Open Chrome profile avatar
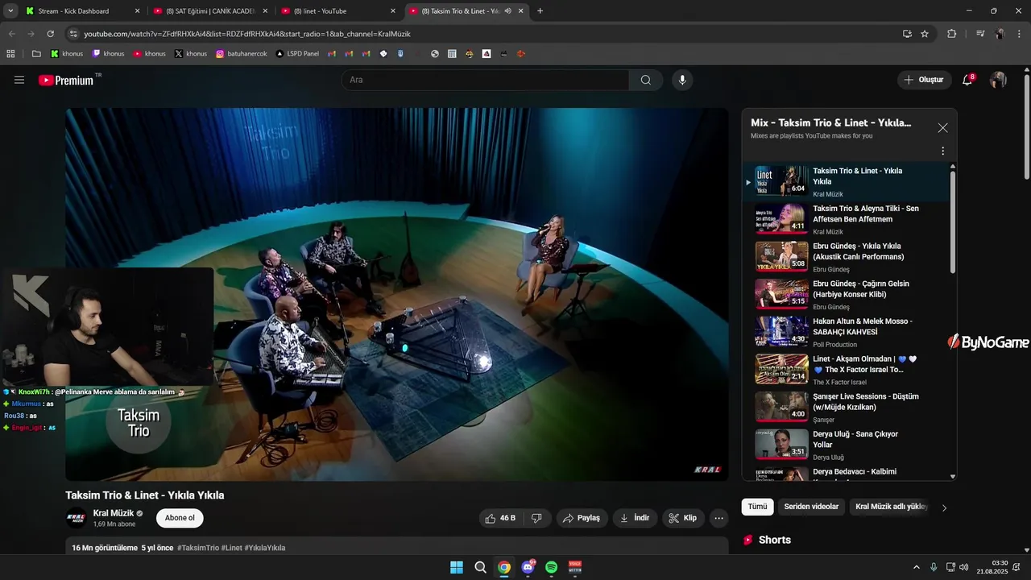This screenshot has width=1031, height=580. (x=1000, y=34)
